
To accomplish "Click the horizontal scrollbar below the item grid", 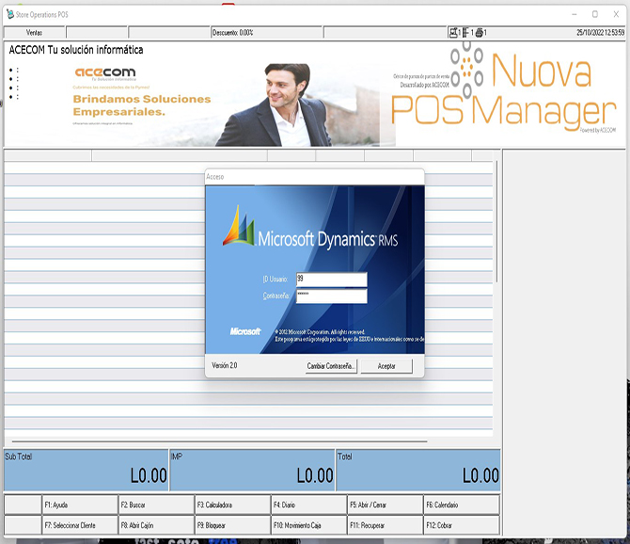I will (219, 441).
